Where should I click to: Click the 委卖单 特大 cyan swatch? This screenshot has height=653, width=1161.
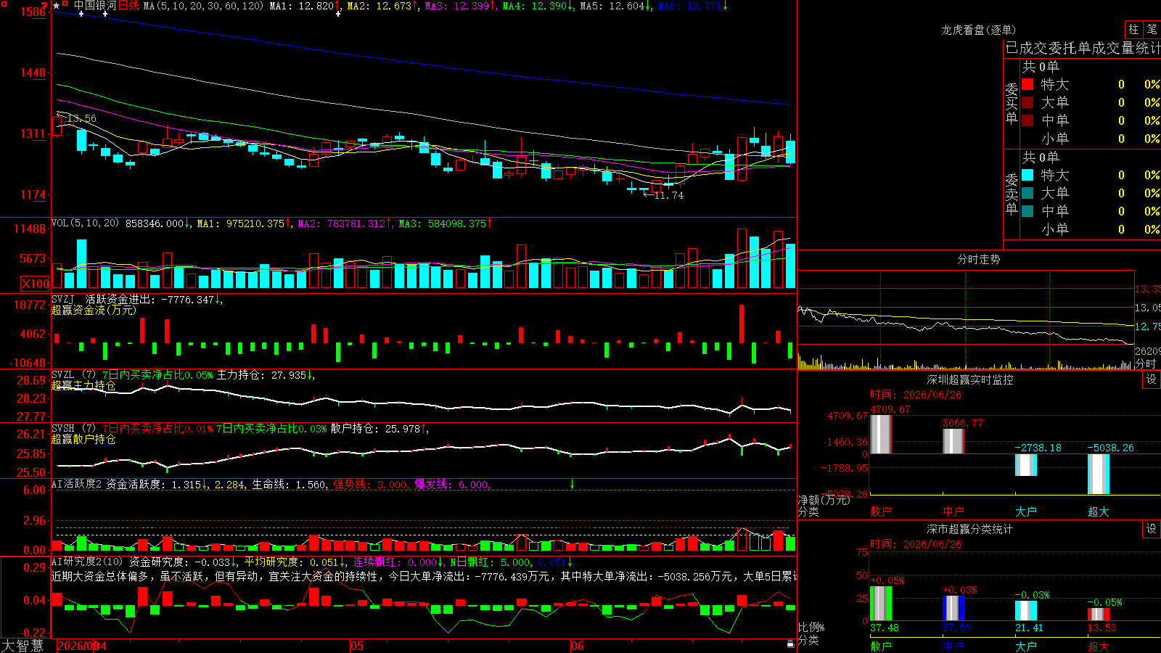click(x=1027, y=175)
